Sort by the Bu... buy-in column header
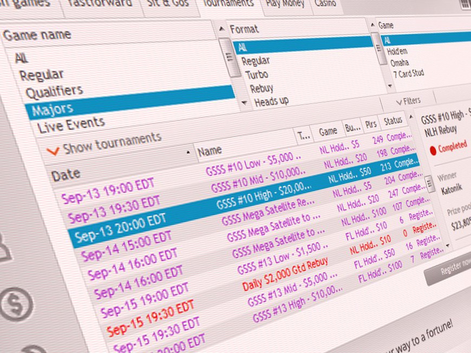 click(352, 128)
